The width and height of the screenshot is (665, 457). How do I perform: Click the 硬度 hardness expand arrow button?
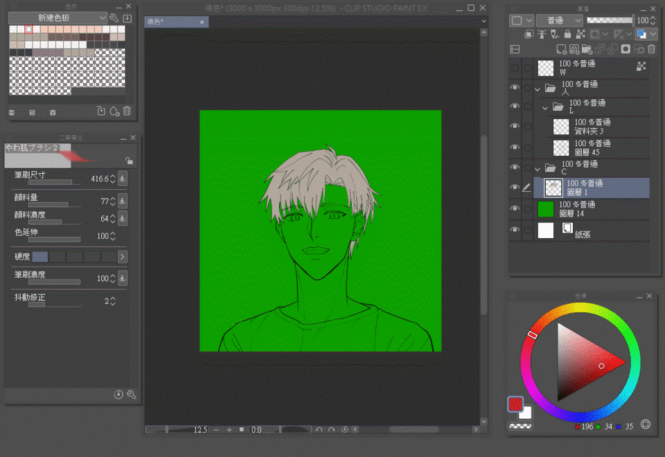123,257
